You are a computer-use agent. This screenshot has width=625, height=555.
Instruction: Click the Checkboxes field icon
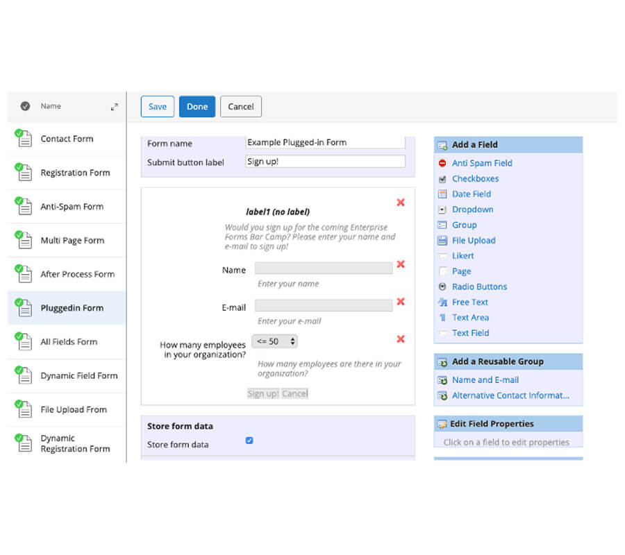click(x=442, y=179)
